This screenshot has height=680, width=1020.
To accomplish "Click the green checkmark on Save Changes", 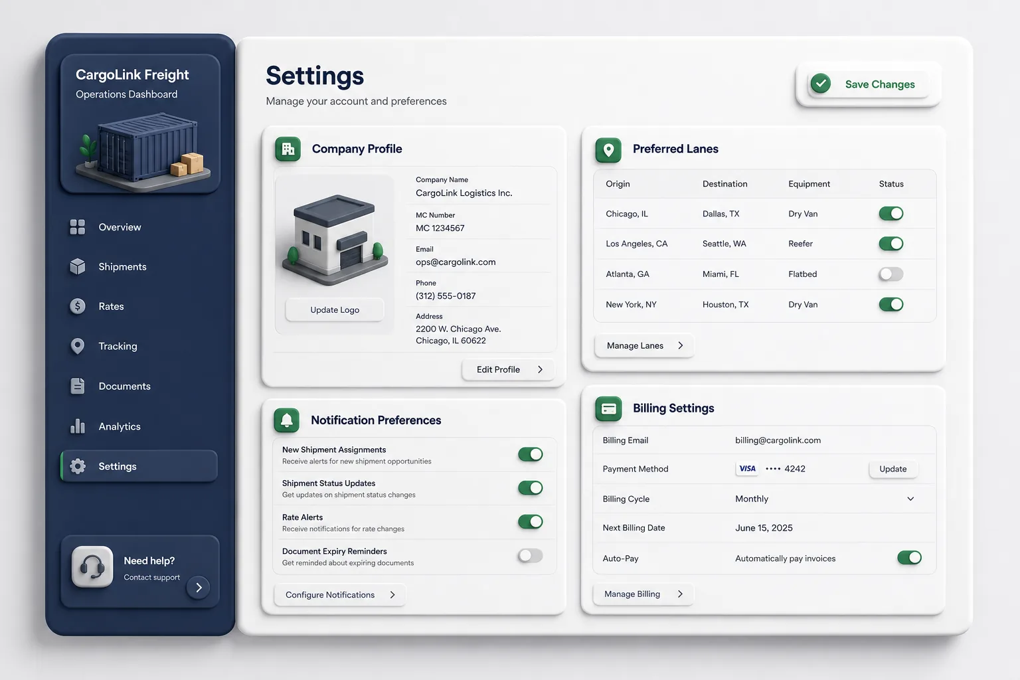I will click(821, 84).
